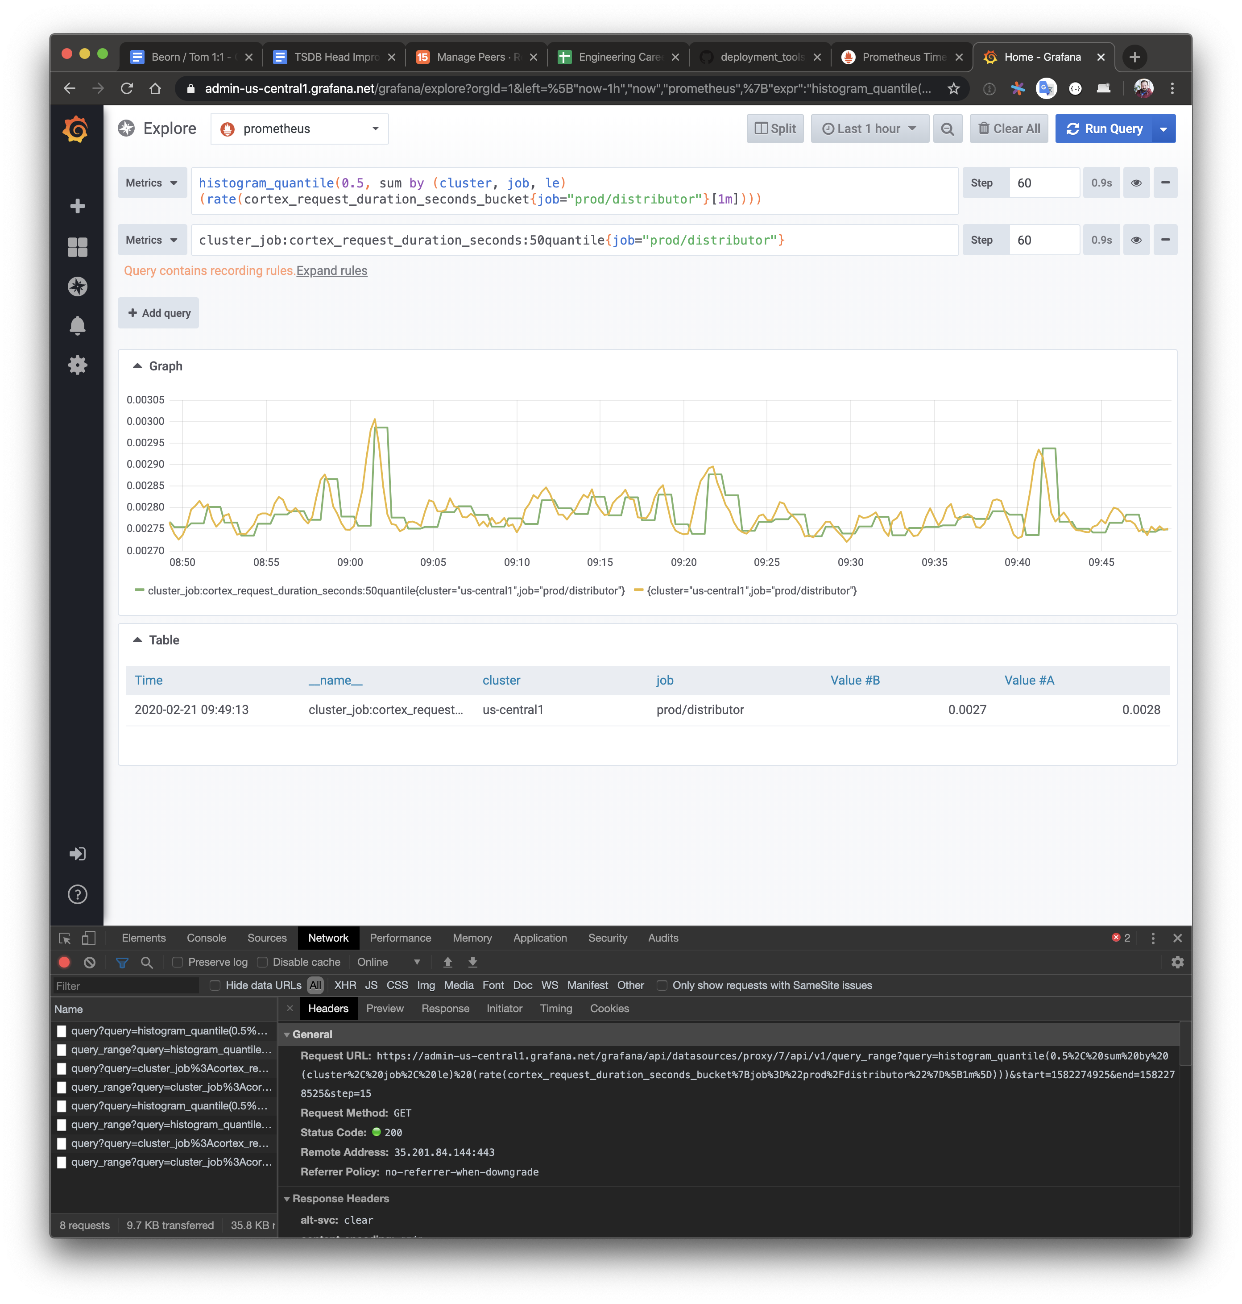
Task: Switch to the Console tab in DevTools
Action: pyautogui.click(x=207, y=938)
